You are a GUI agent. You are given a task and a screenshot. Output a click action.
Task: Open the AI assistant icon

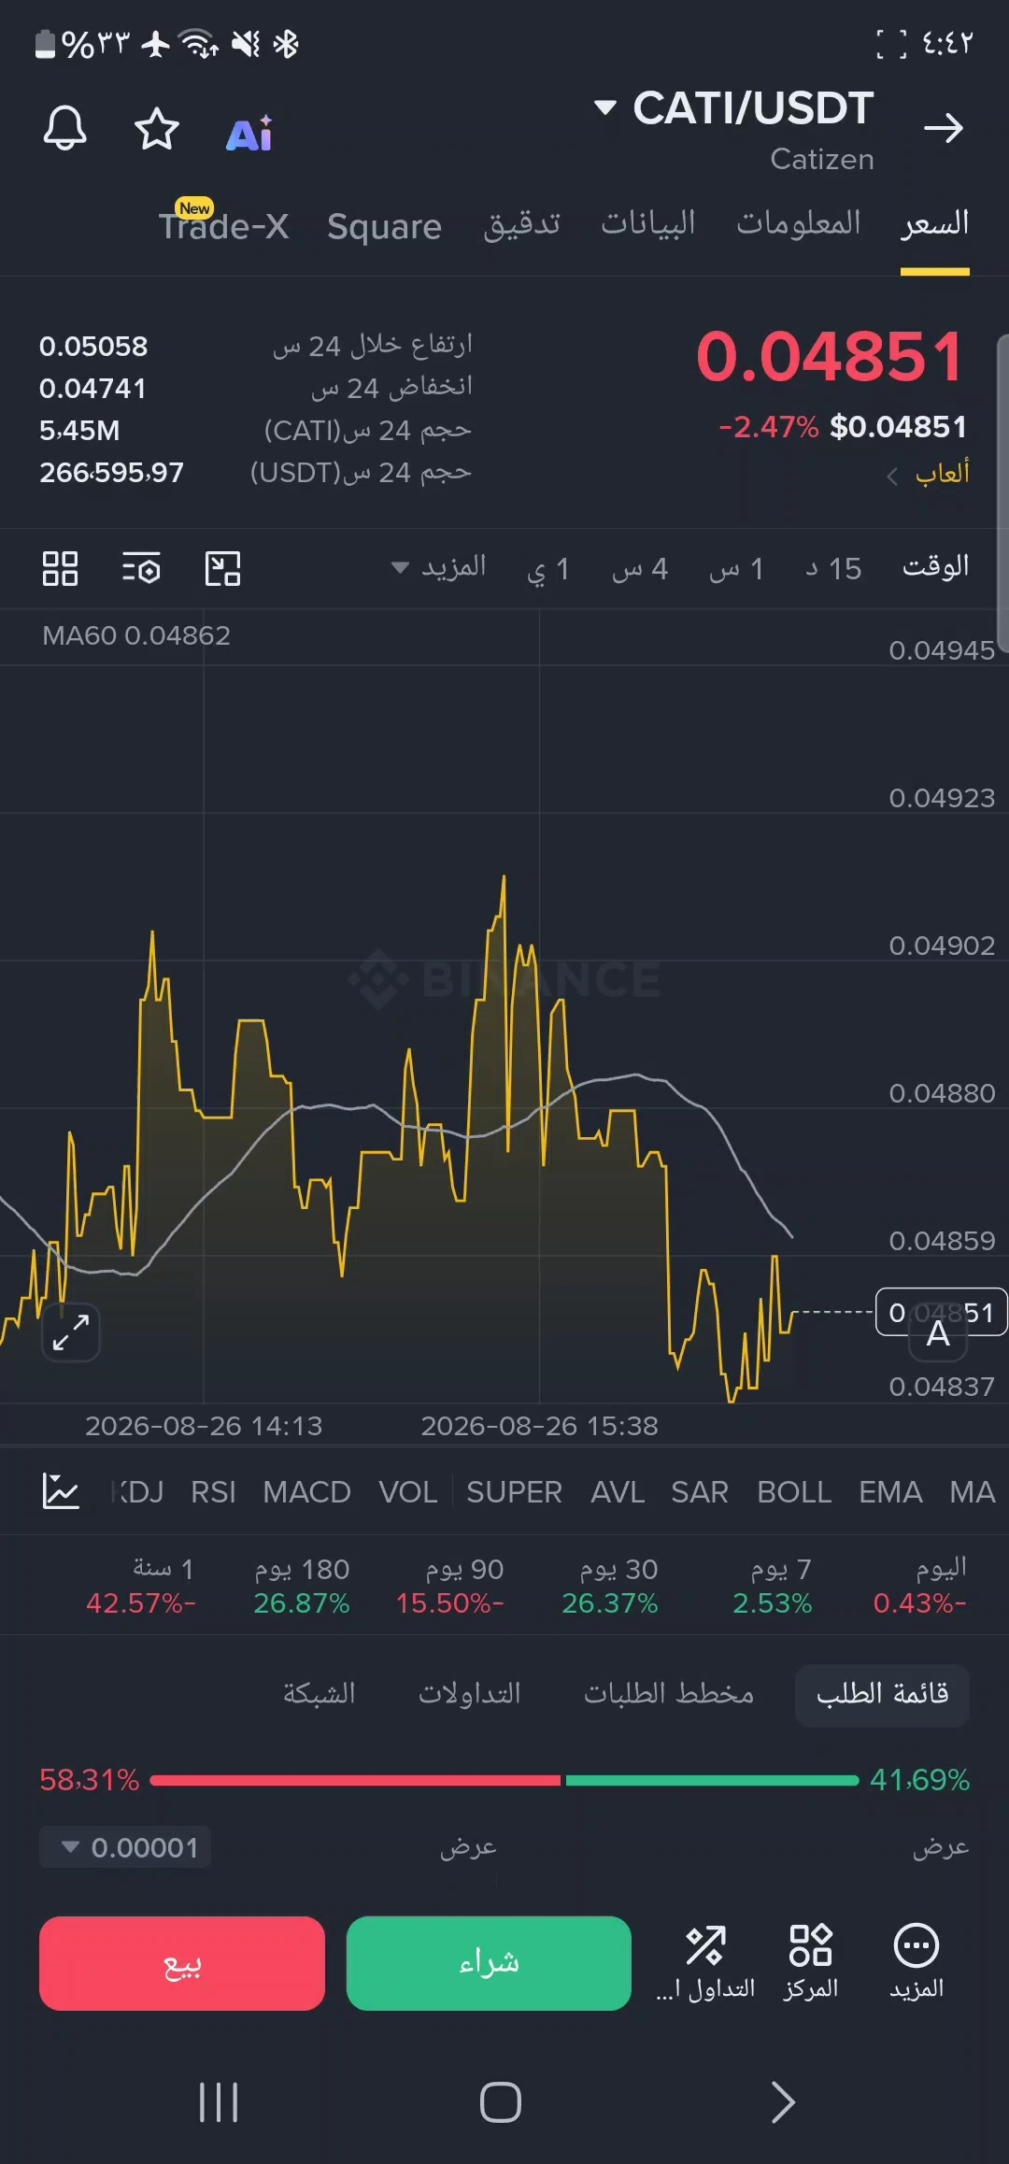(249, 134)
